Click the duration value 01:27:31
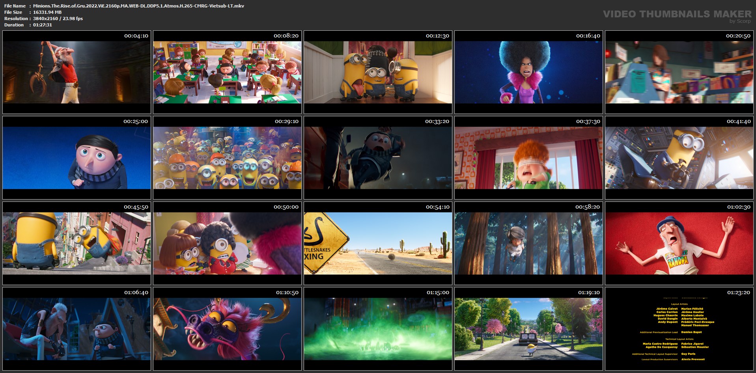The width and height of the screenshot is (756, 373). point(43,25)
